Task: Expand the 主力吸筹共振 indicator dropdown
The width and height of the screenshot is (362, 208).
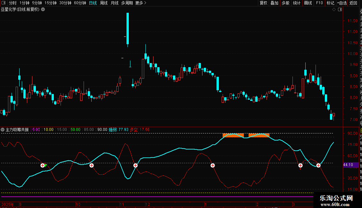Action: click(x=3, y=130)
